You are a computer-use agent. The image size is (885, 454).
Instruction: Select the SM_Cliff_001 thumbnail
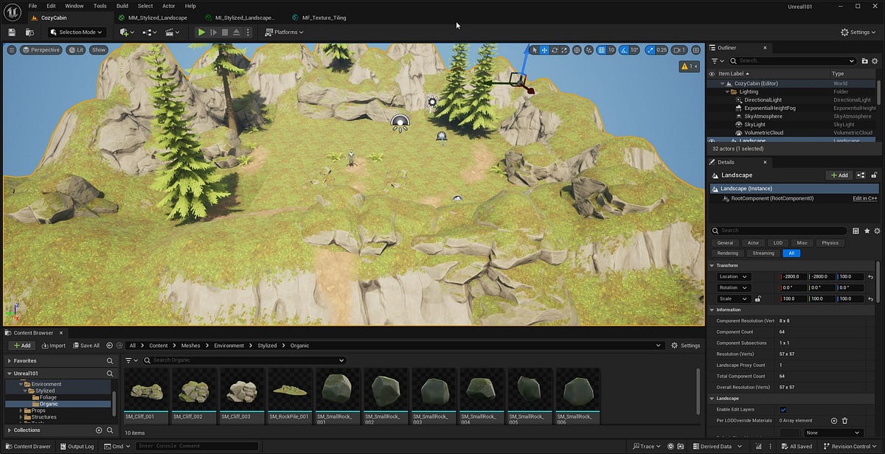[145, 392]
